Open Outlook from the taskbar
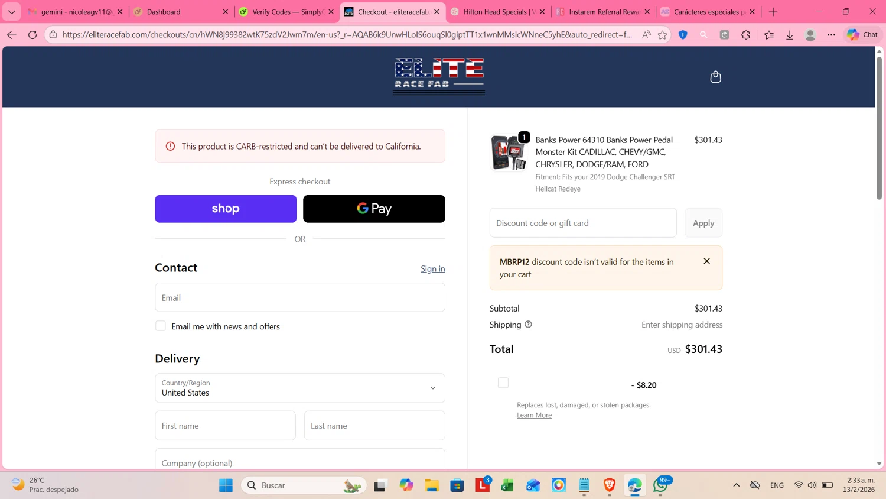The height and width of the screenshot is (499, 886). tap(533, 485)
